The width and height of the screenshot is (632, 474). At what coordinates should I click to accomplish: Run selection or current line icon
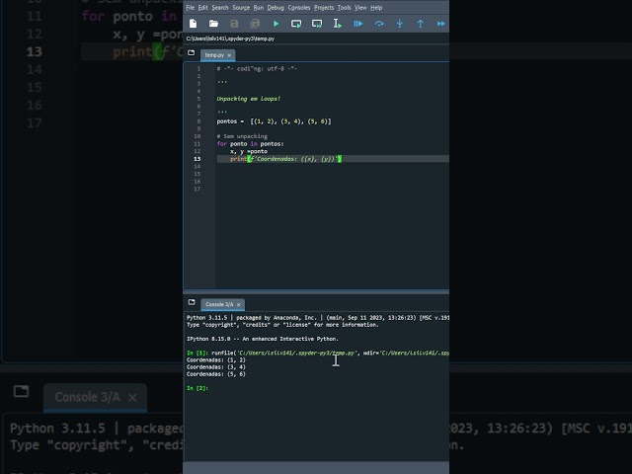pyautogui.click(x=338, y=24)
